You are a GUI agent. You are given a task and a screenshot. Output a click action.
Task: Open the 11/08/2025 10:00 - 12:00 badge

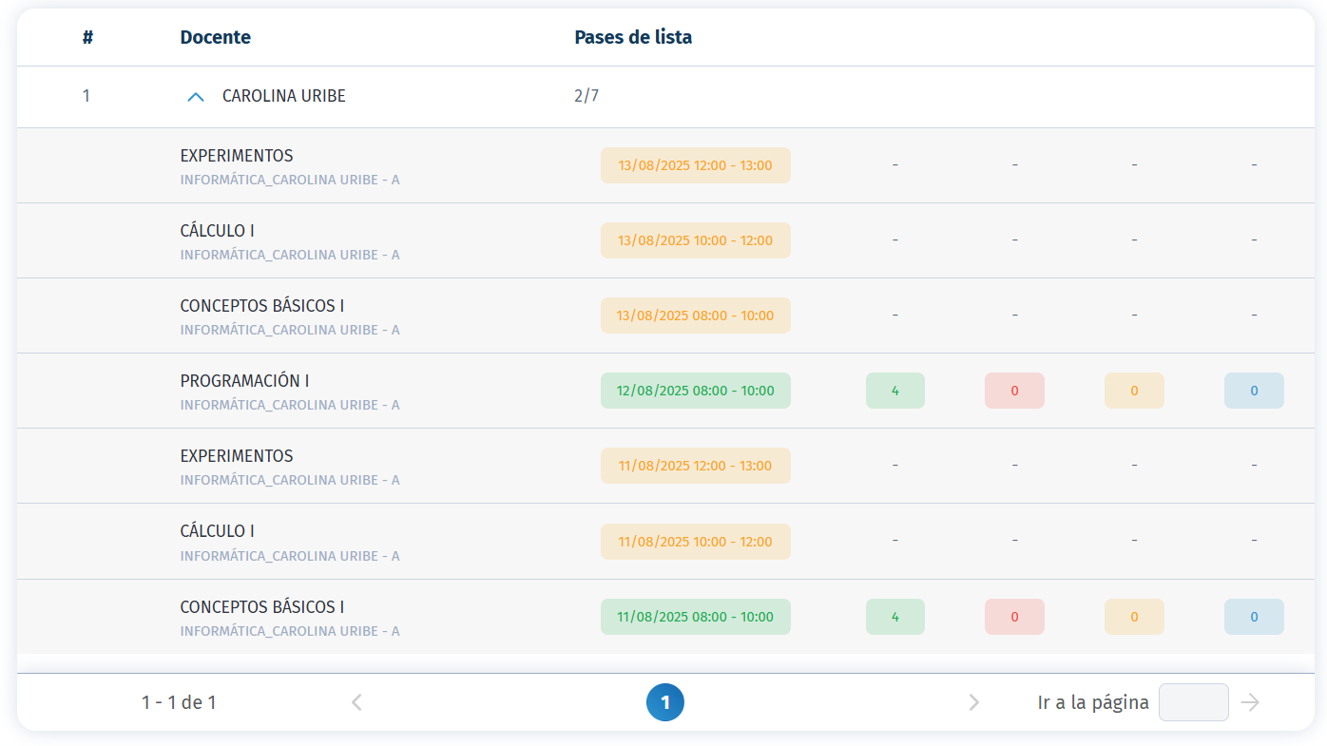(696, 542)
